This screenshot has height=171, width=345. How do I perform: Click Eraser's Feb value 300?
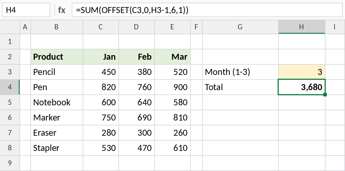[137, 133]
